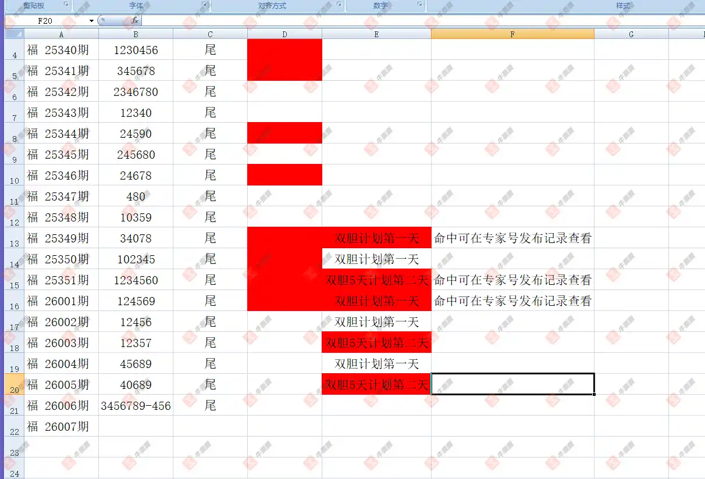Click cell with value 3456789-456
The width and height of the screenshot is (705, 479).
tap(136, 406)
